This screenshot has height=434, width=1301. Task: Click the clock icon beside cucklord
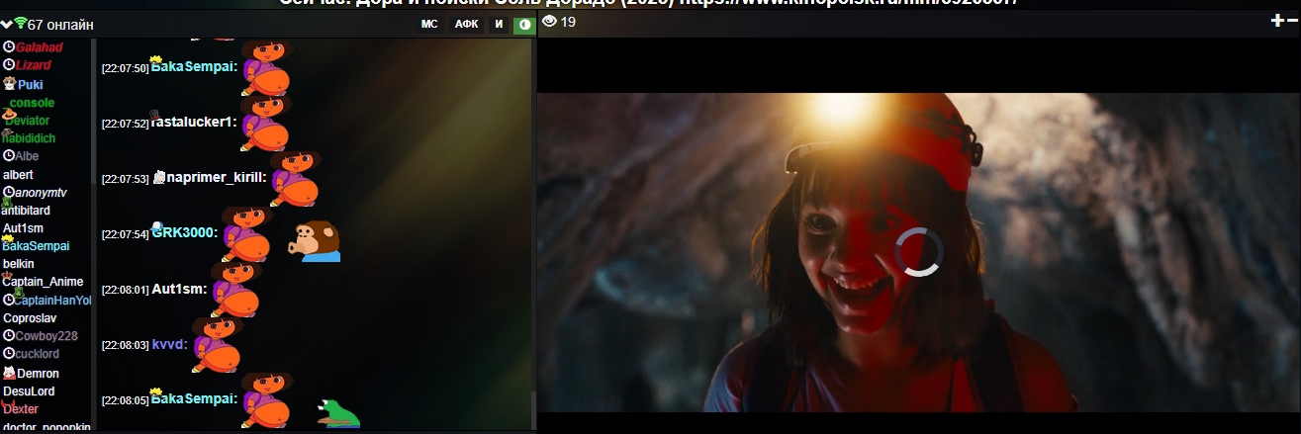pos(8,354)
